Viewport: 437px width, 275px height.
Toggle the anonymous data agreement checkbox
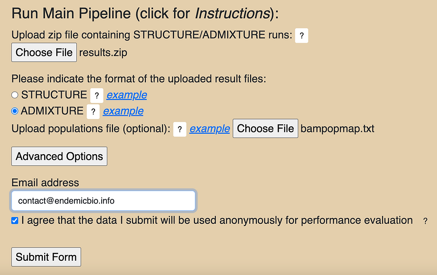point(15,221)
